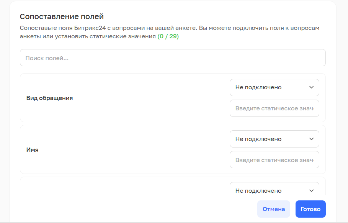
Task: Focus the Поиск полей search box
Action: pos(173,58)
